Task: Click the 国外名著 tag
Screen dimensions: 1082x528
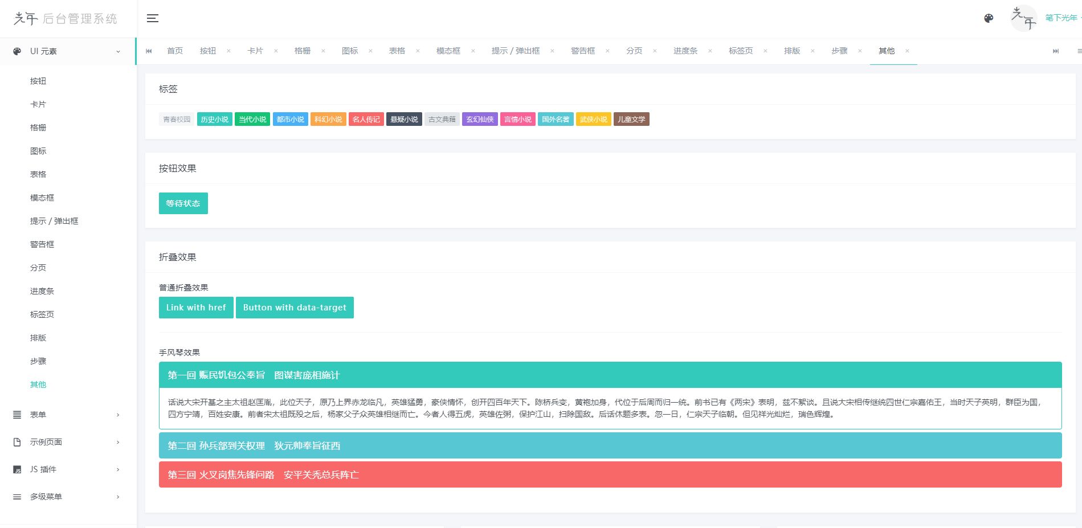Action: coord(556,119)
